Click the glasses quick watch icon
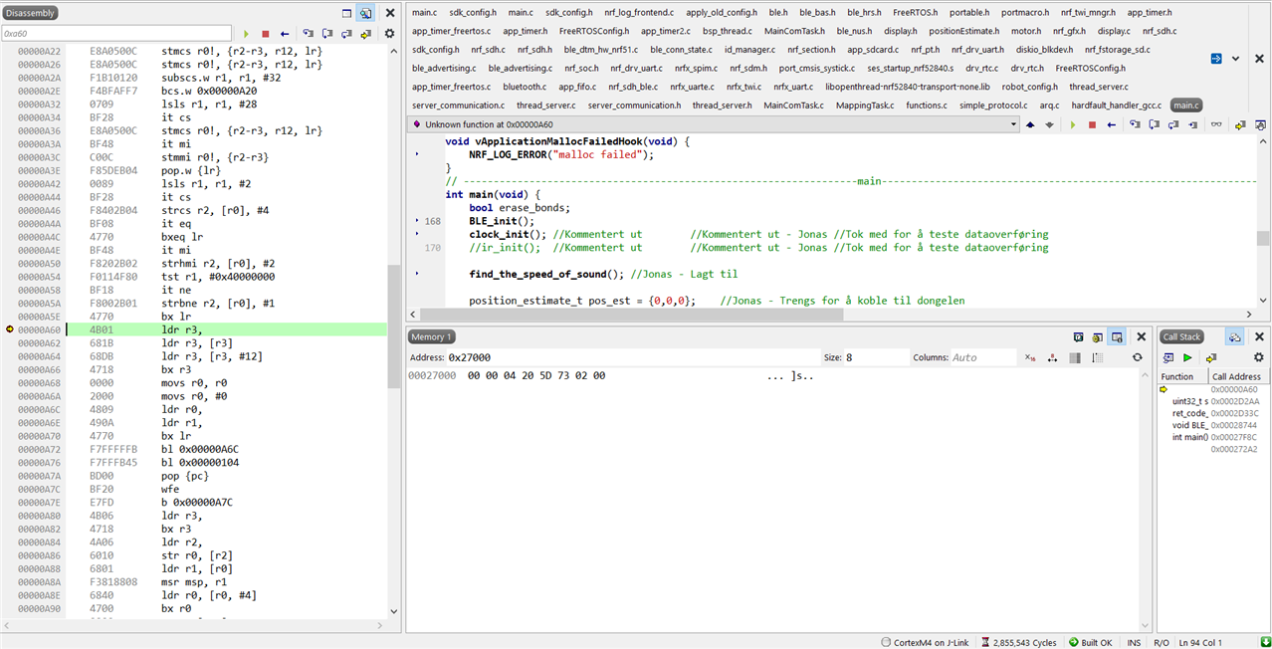This screenshot has height=649, width=1272. click(1216, 124)
